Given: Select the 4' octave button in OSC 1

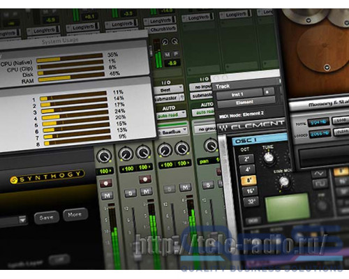Looking at the screenshot, I should click(247, 169).
